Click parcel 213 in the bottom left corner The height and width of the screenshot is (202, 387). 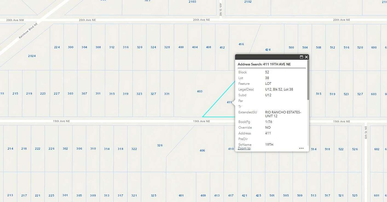pyautogui.click(x=10, y=195)
